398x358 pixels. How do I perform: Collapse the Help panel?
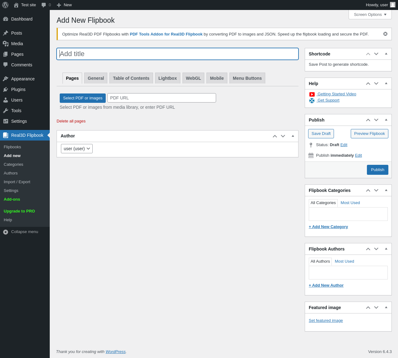pyautogui.click(x=386, y=84)
